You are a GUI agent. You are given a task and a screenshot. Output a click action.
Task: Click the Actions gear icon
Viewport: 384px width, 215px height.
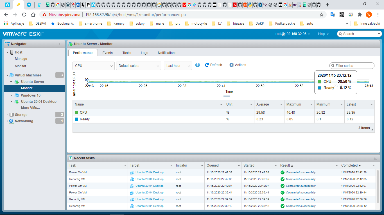[x=232, y=65]
